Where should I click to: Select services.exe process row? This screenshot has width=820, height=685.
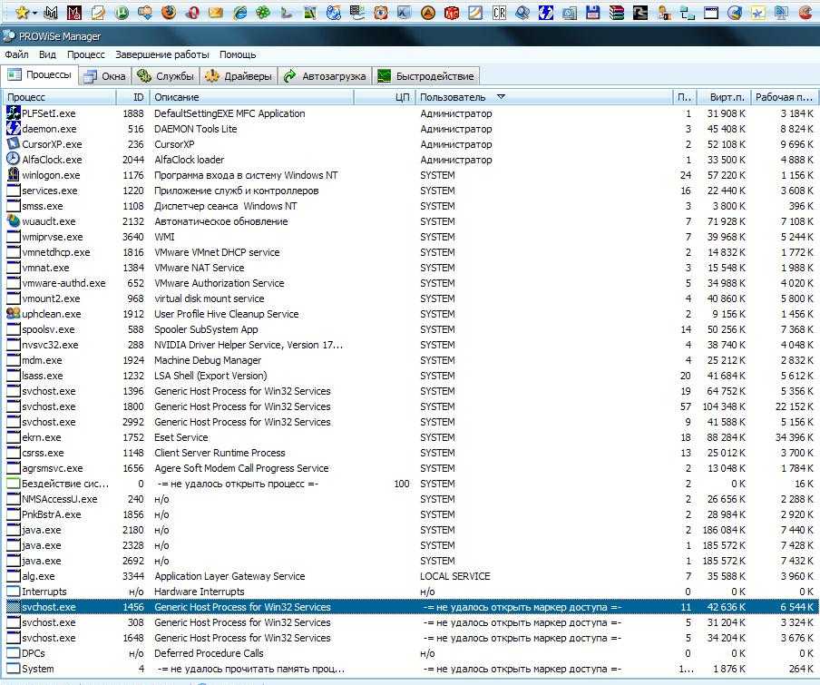pyautogui.click(x=410, y=191)
